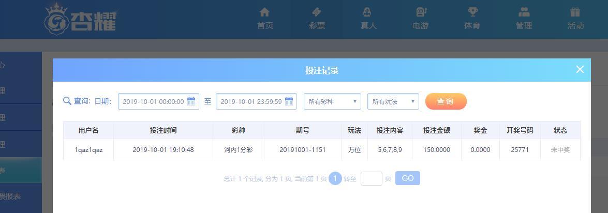The width and height of the screenshot is (608, 213).
Task: Click the 开奖号码 column header
Action: [520, 130]
